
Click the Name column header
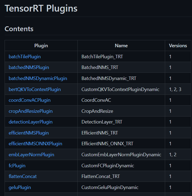[121, 46]
